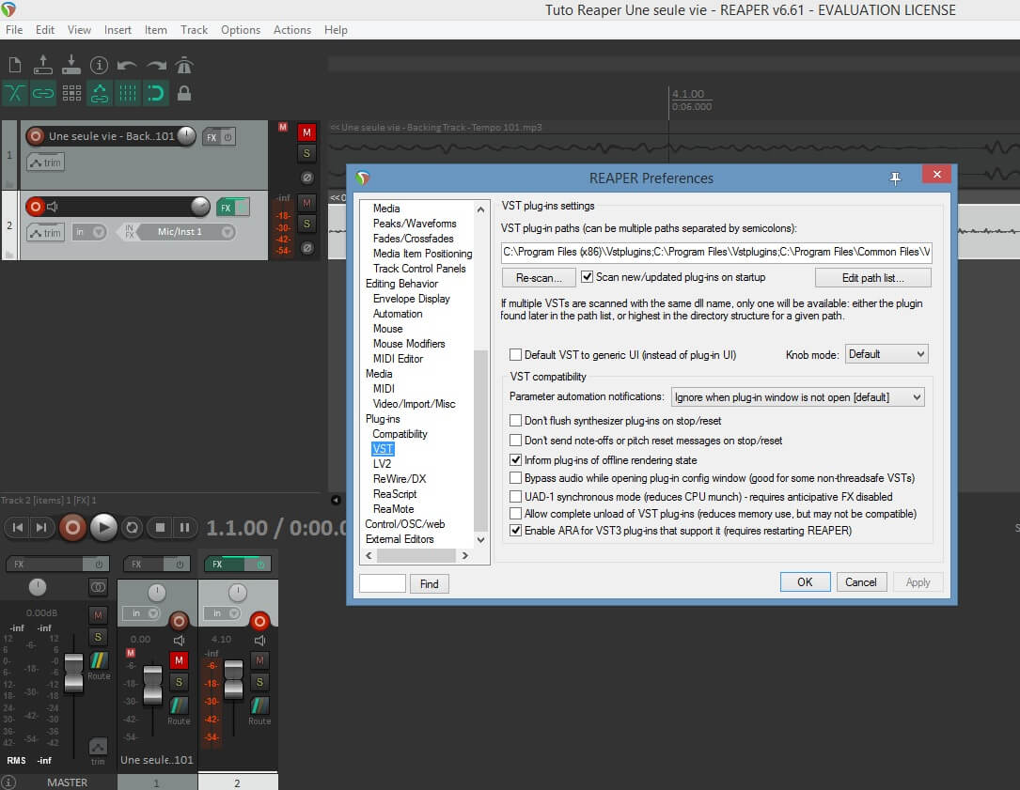This screenshot has width=1020, height=790.
Task: Check Don't send note-offs on stop/reset
Action: click(x=515, y=441)
